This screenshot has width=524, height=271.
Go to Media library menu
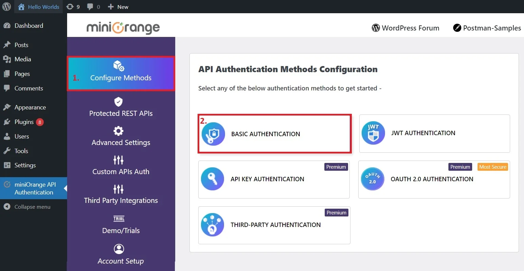tap(34, 59)
